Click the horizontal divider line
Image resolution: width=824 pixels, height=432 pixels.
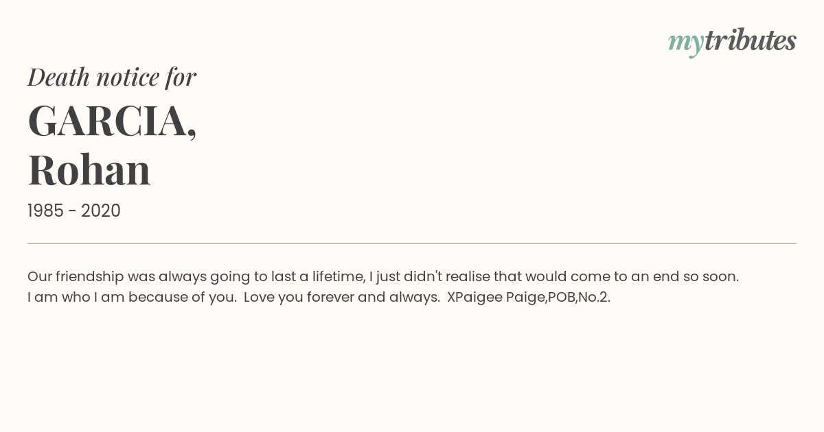tap(412, 243)
